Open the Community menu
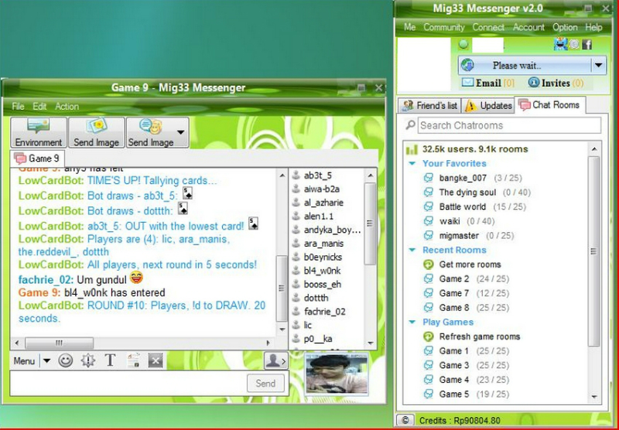The image size is (619, 430). pos(444,27)
